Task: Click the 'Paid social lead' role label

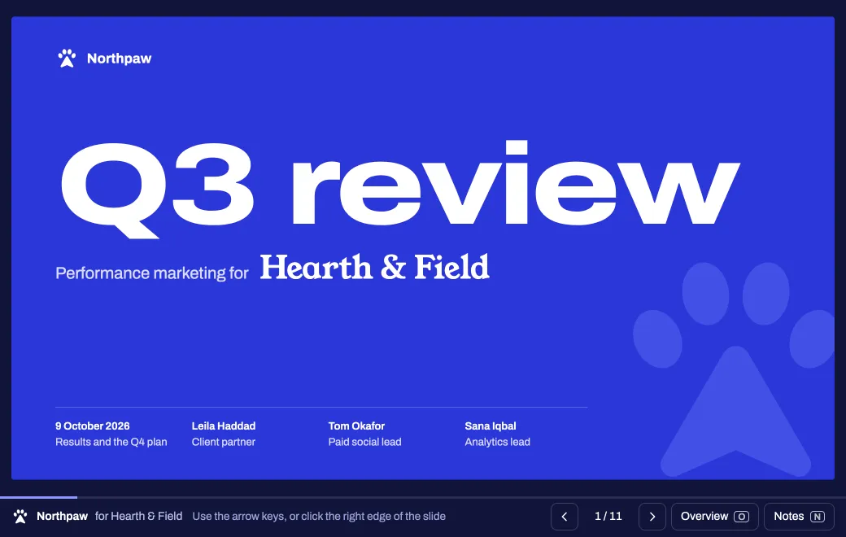Action: [x=364, y=442]
